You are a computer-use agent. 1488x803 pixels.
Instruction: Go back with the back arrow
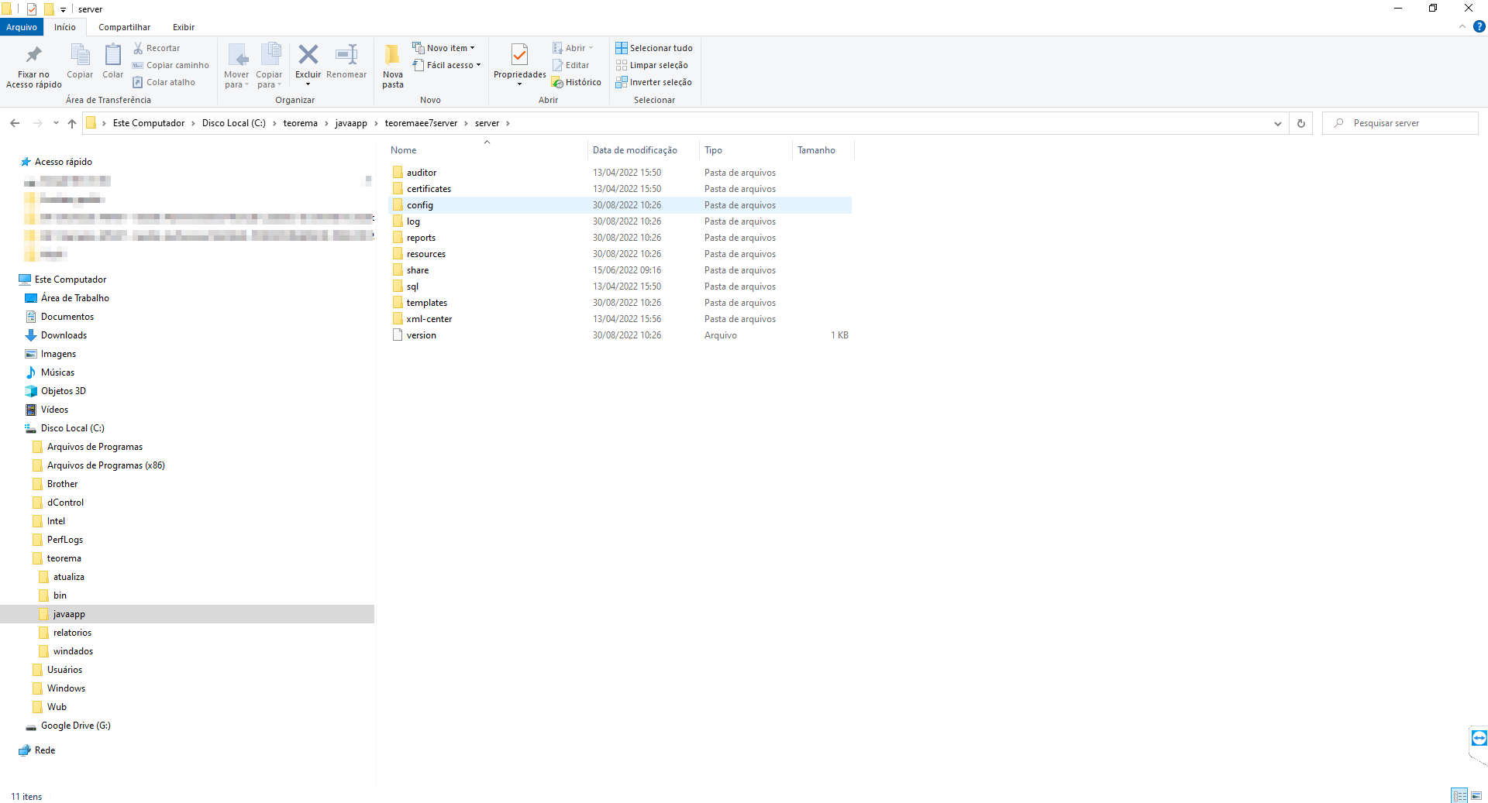click(15, 123)
